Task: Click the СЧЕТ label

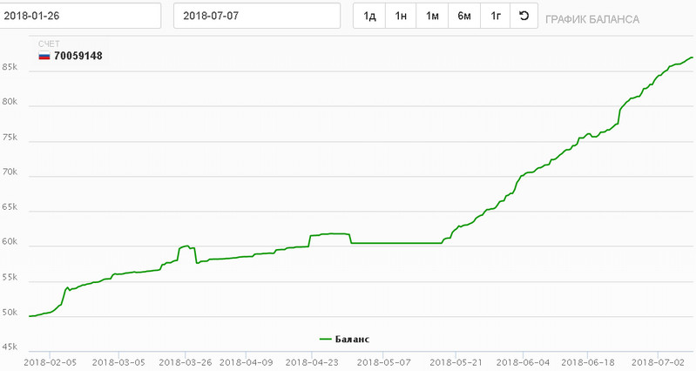Action: click(x=49, y=44)
